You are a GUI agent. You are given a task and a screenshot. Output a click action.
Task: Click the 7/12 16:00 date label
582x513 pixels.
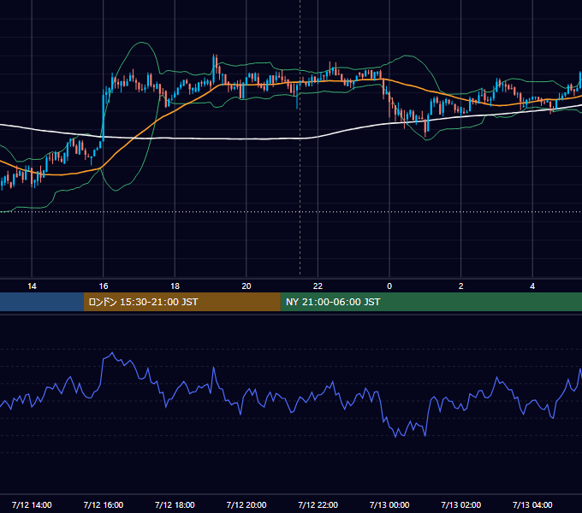click(104, 504)
